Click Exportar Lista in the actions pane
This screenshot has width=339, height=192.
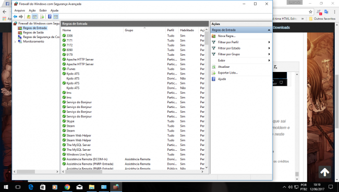228,73
